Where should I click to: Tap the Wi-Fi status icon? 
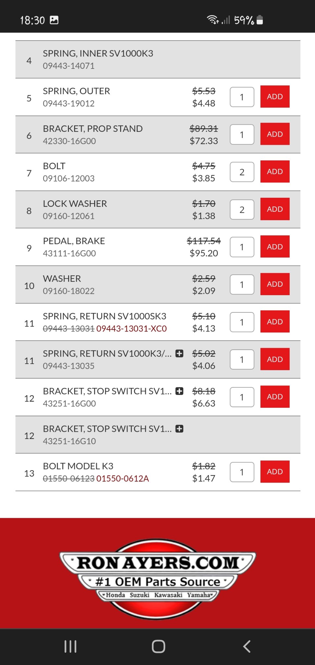(x=213, y=20)
